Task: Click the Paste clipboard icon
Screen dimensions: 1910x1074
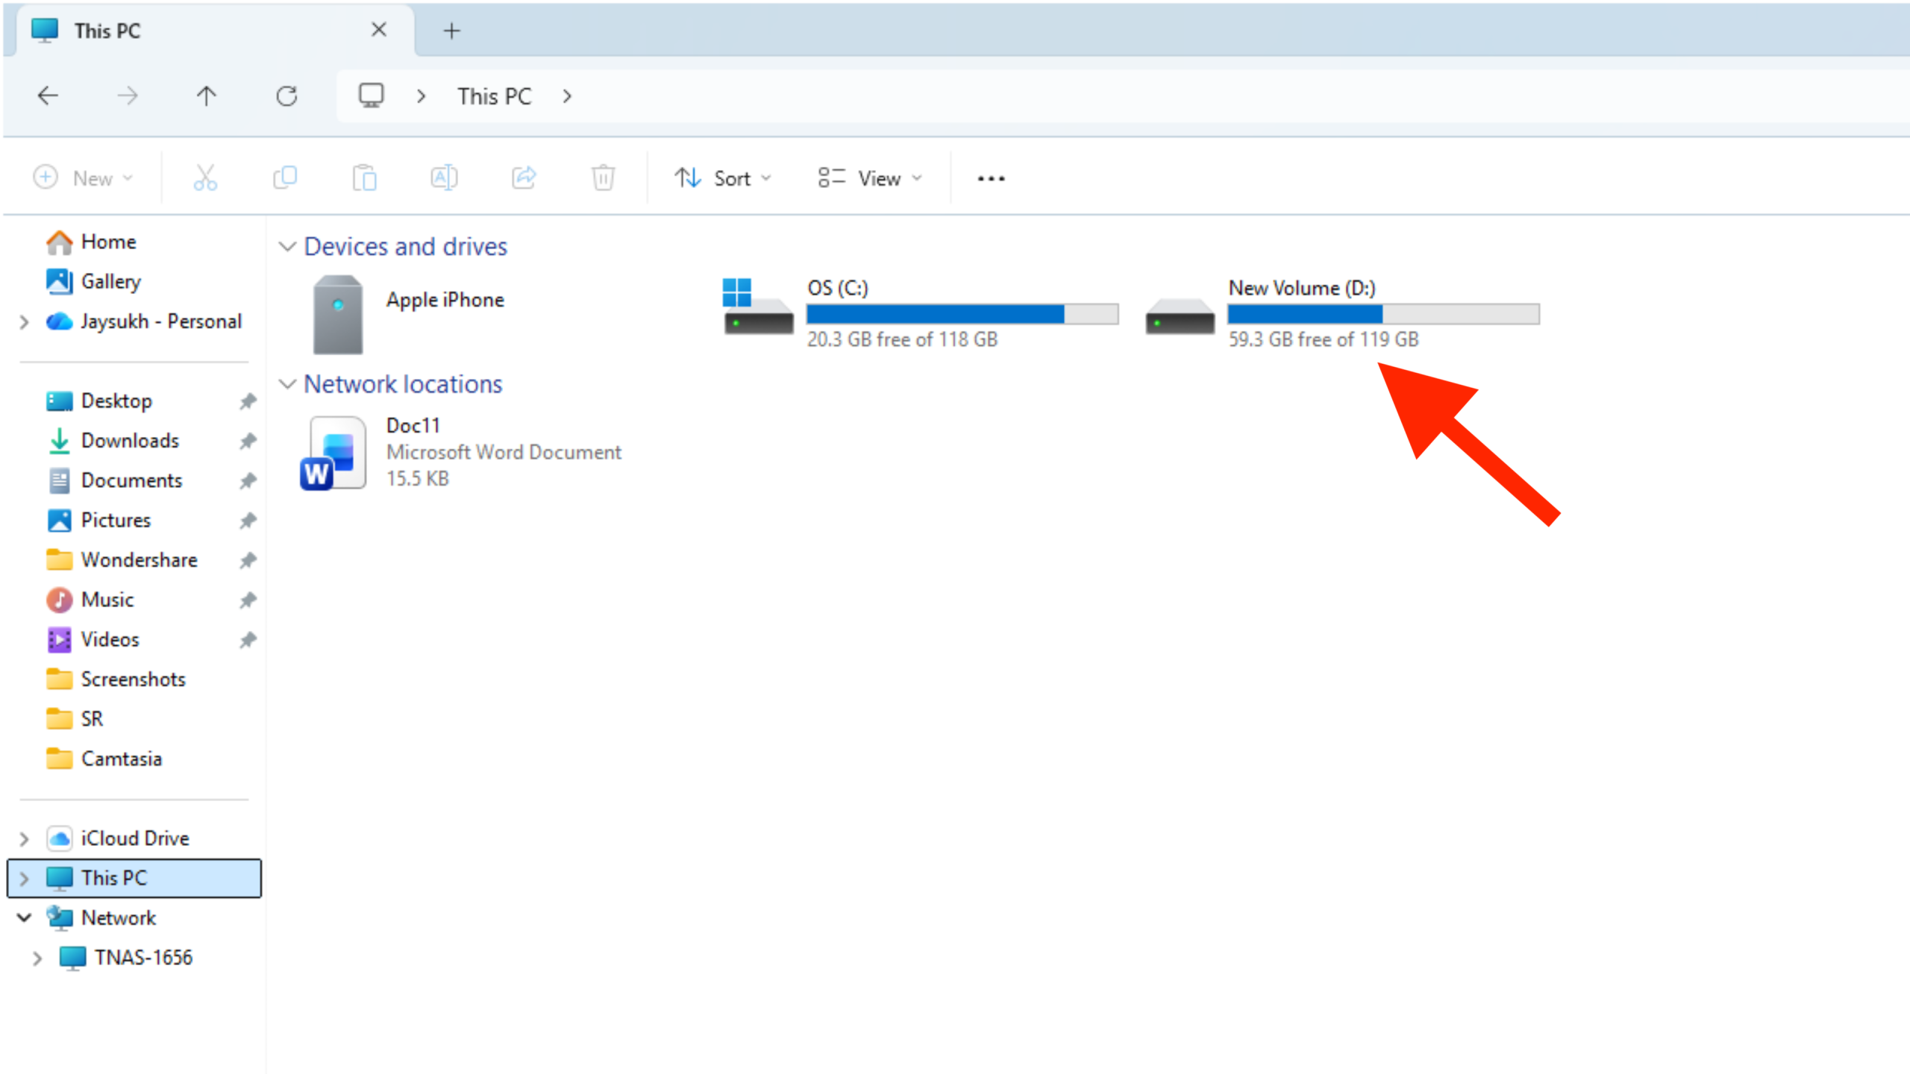Action: click(365, 178)
